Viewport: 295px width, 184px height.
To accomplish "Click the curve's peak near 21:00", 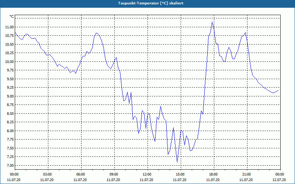I will coord(245,33).
